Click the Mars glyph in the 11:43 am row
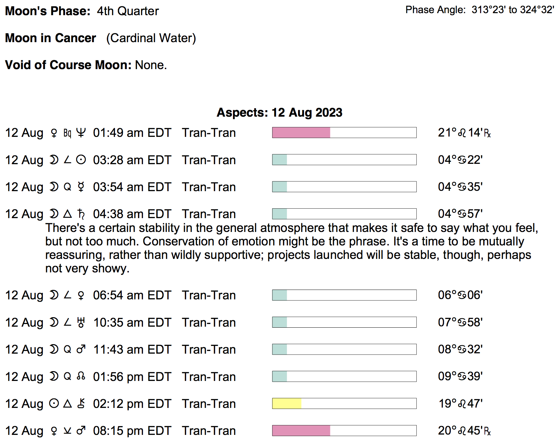Image resolution: width=559 pixels, height=445 pixels. 81,350
